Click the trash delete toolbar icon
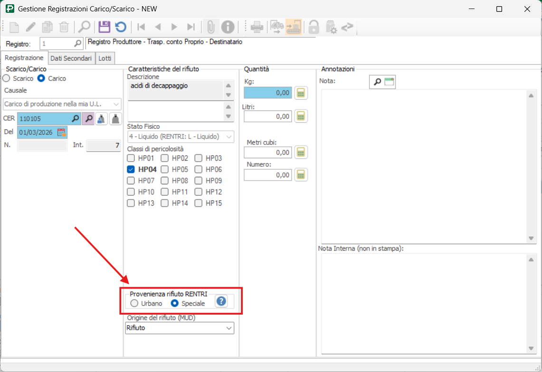 click(64, 27)
